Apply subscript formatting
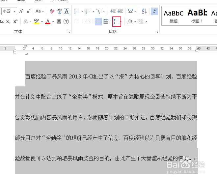Screen dimensions: 217x179 click(8, 22)
